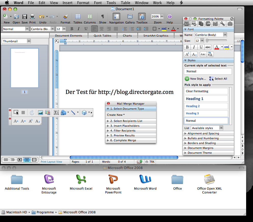Apply Small Caps in Formatting Palette

pos(203,54)
